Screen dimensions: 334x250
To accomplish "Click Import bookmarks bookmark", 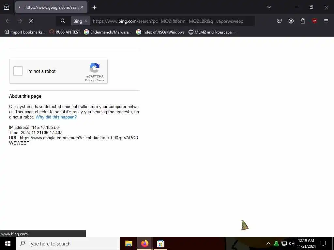I will point(25,32).
